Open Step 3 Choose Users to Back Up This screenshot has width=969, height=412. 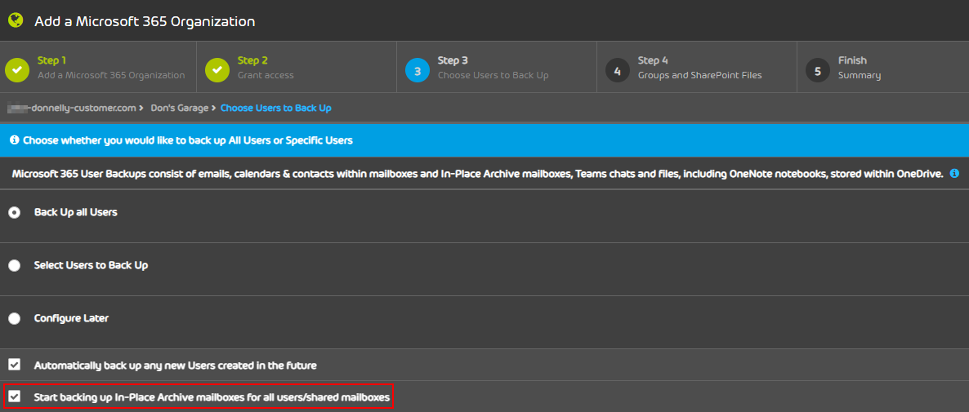coord(497,67)
